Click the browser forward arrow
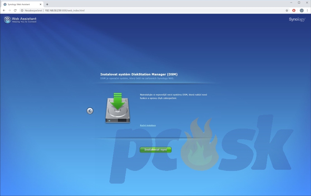 pyautogui.click(x=10, y=11)
